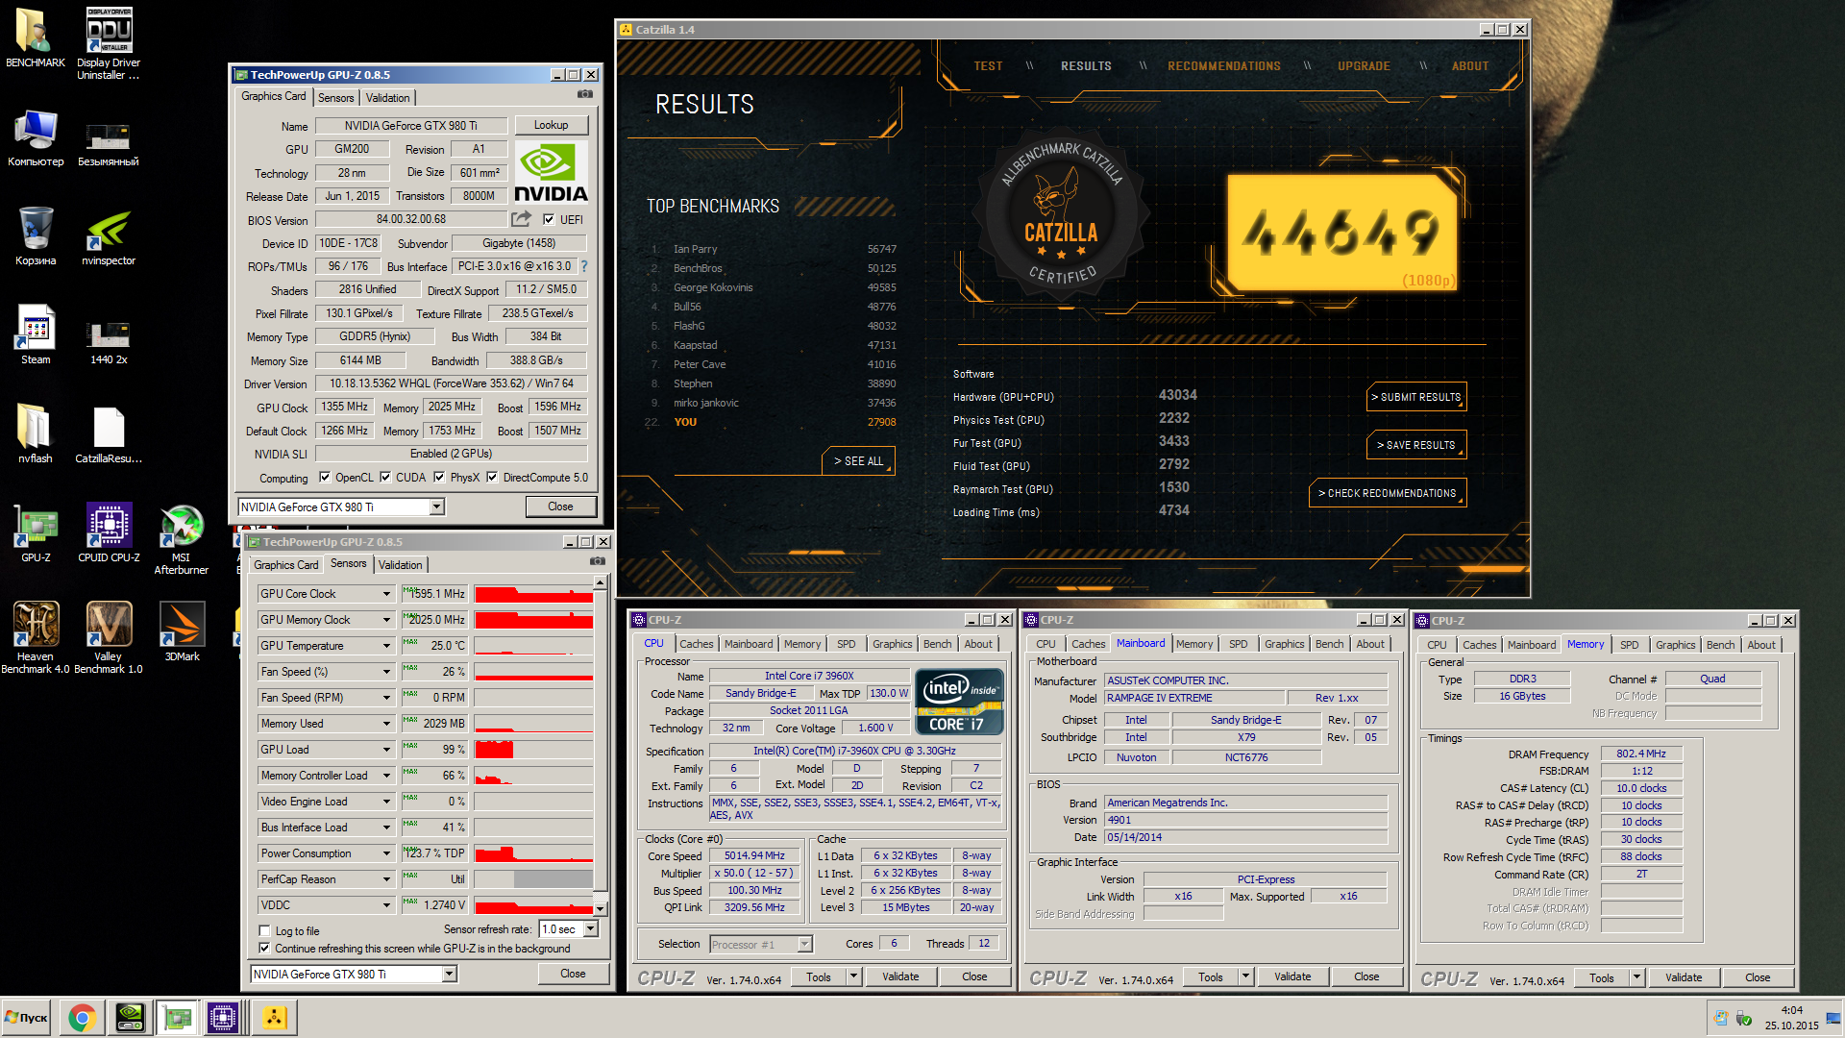Click the 44649 Catzilla score badge
Image resolution: width=1845 pixels, height=1038 pixels.
(1341, 234)
